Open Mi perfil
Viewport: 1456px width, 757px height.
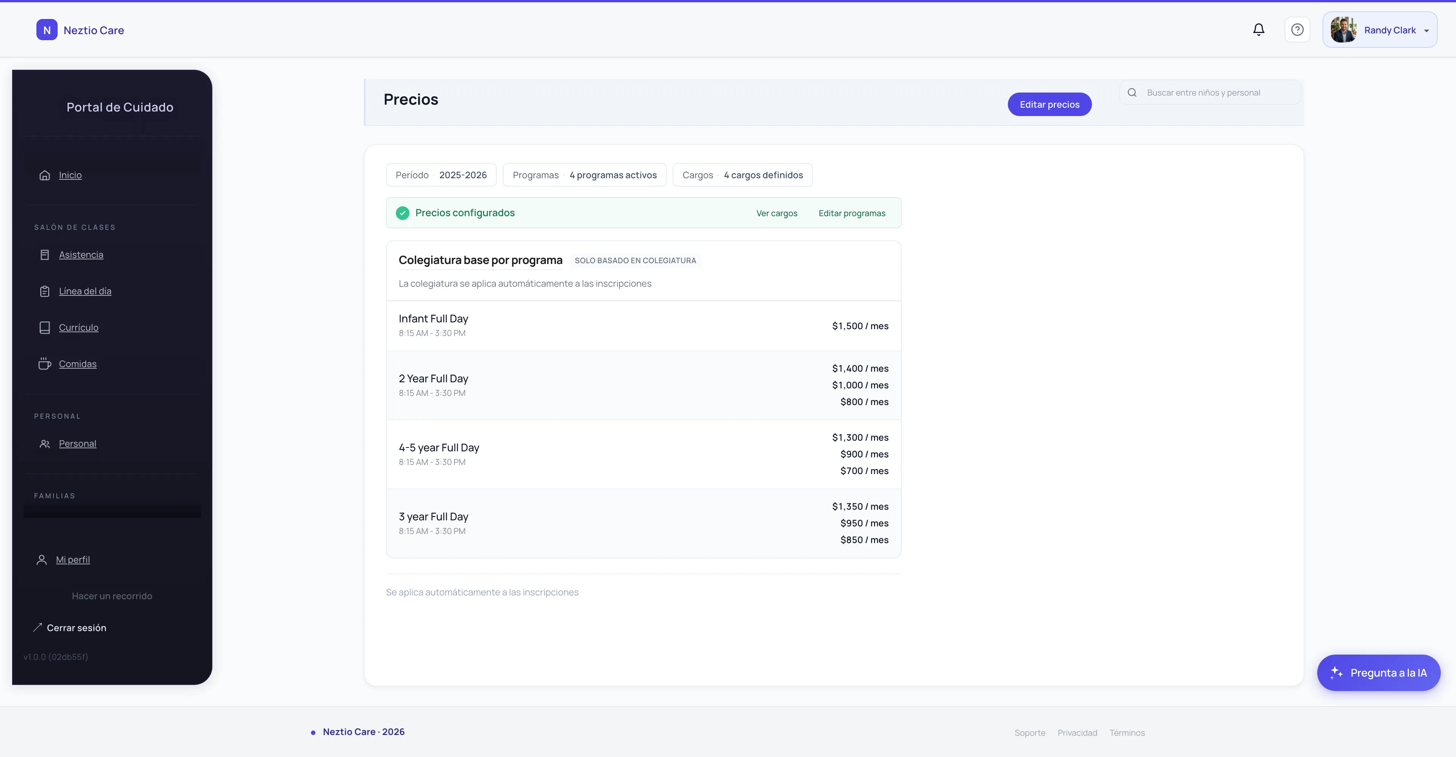click(73, 560)
